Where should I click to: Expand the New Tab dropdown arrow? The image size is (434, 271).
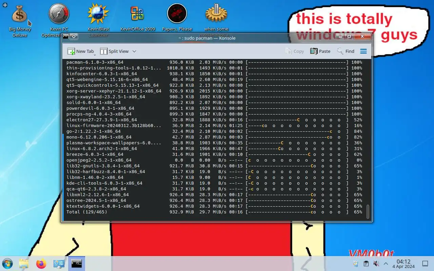pos(95,54)
